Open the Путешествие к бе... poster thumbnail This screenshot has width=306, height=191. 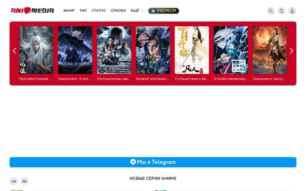click(x=192, y=50)
